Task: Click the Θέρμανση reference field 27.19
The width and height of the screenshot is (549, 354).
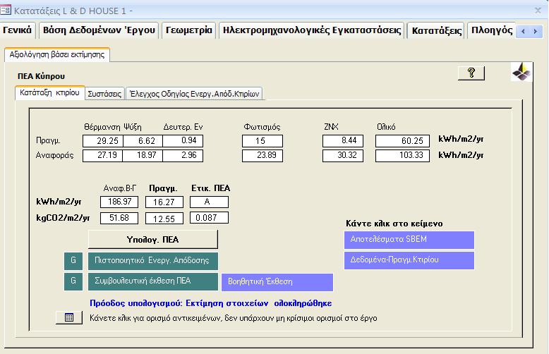Action: coord(103,155)
